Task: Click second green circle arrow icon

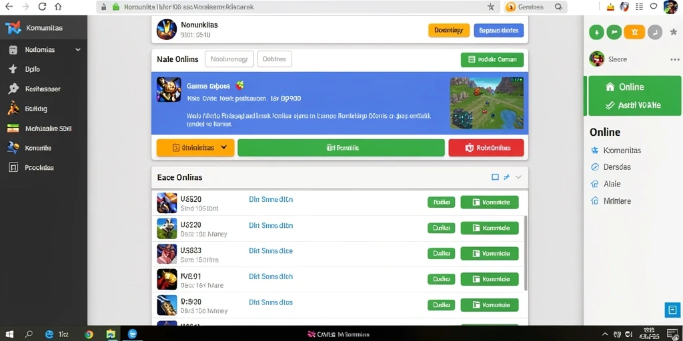Action: [614, 32]
